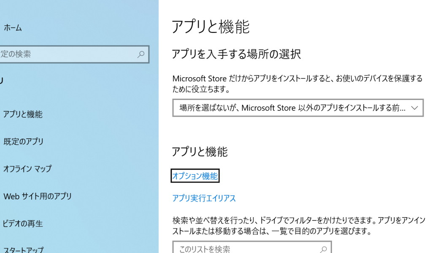Viewport: 432px width, 253px height.
Task: Click the main アプリと機能 page title
Action: 211,27
